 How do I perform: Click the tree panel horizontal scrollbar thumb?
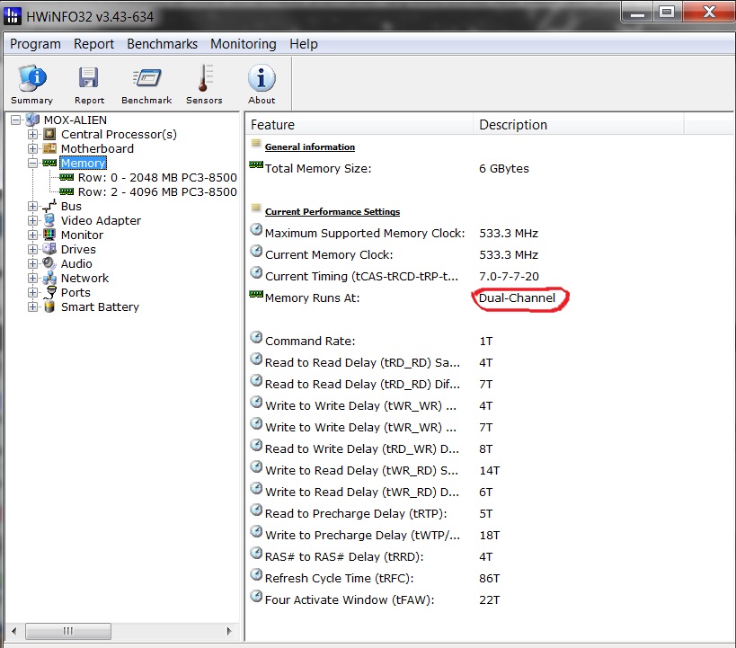pyautogui.click(x=68, y=631)
